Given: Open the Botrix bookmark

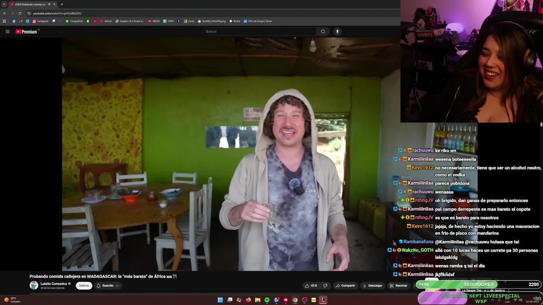Looking at the screenshot, I should tap(235, 21).
